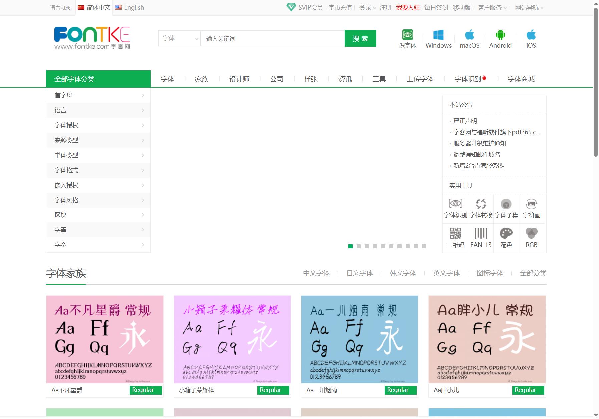Expand the 来源类型 category
The width and height of the screenshot is (599, 419).
pos(98,140)
